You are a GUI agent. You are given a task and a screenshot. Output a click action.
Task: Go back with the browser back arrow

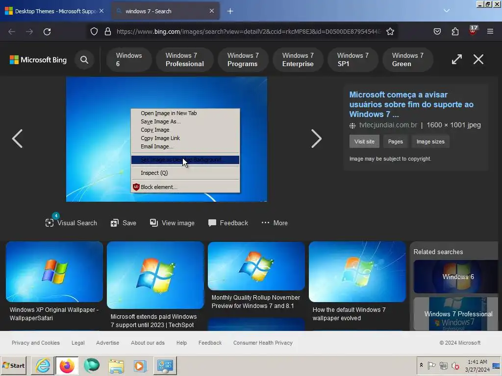coord(12,32)
